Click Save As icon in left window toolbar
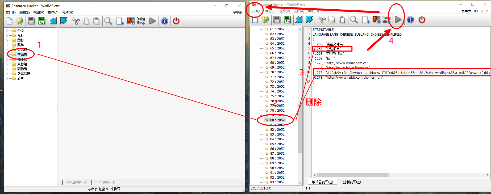The image size is (491, 194). (41, 21)
